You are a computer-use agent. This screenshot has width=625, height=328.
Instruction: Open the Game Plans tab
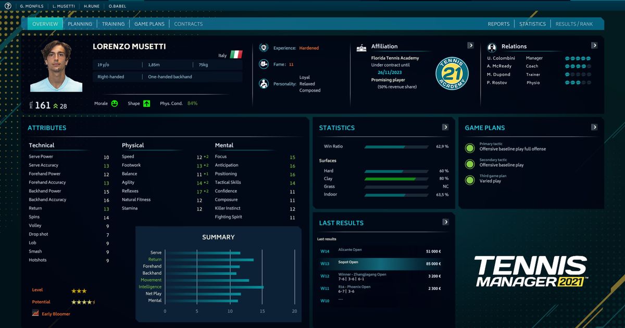149,24
